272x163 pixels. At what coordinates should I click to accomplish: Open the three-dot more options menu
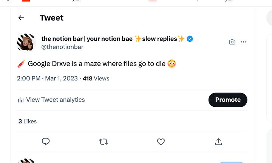(x=244, y=42)
